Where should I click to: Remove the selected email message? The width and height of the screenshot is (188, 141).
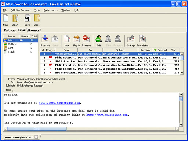(x=86, y=39)
